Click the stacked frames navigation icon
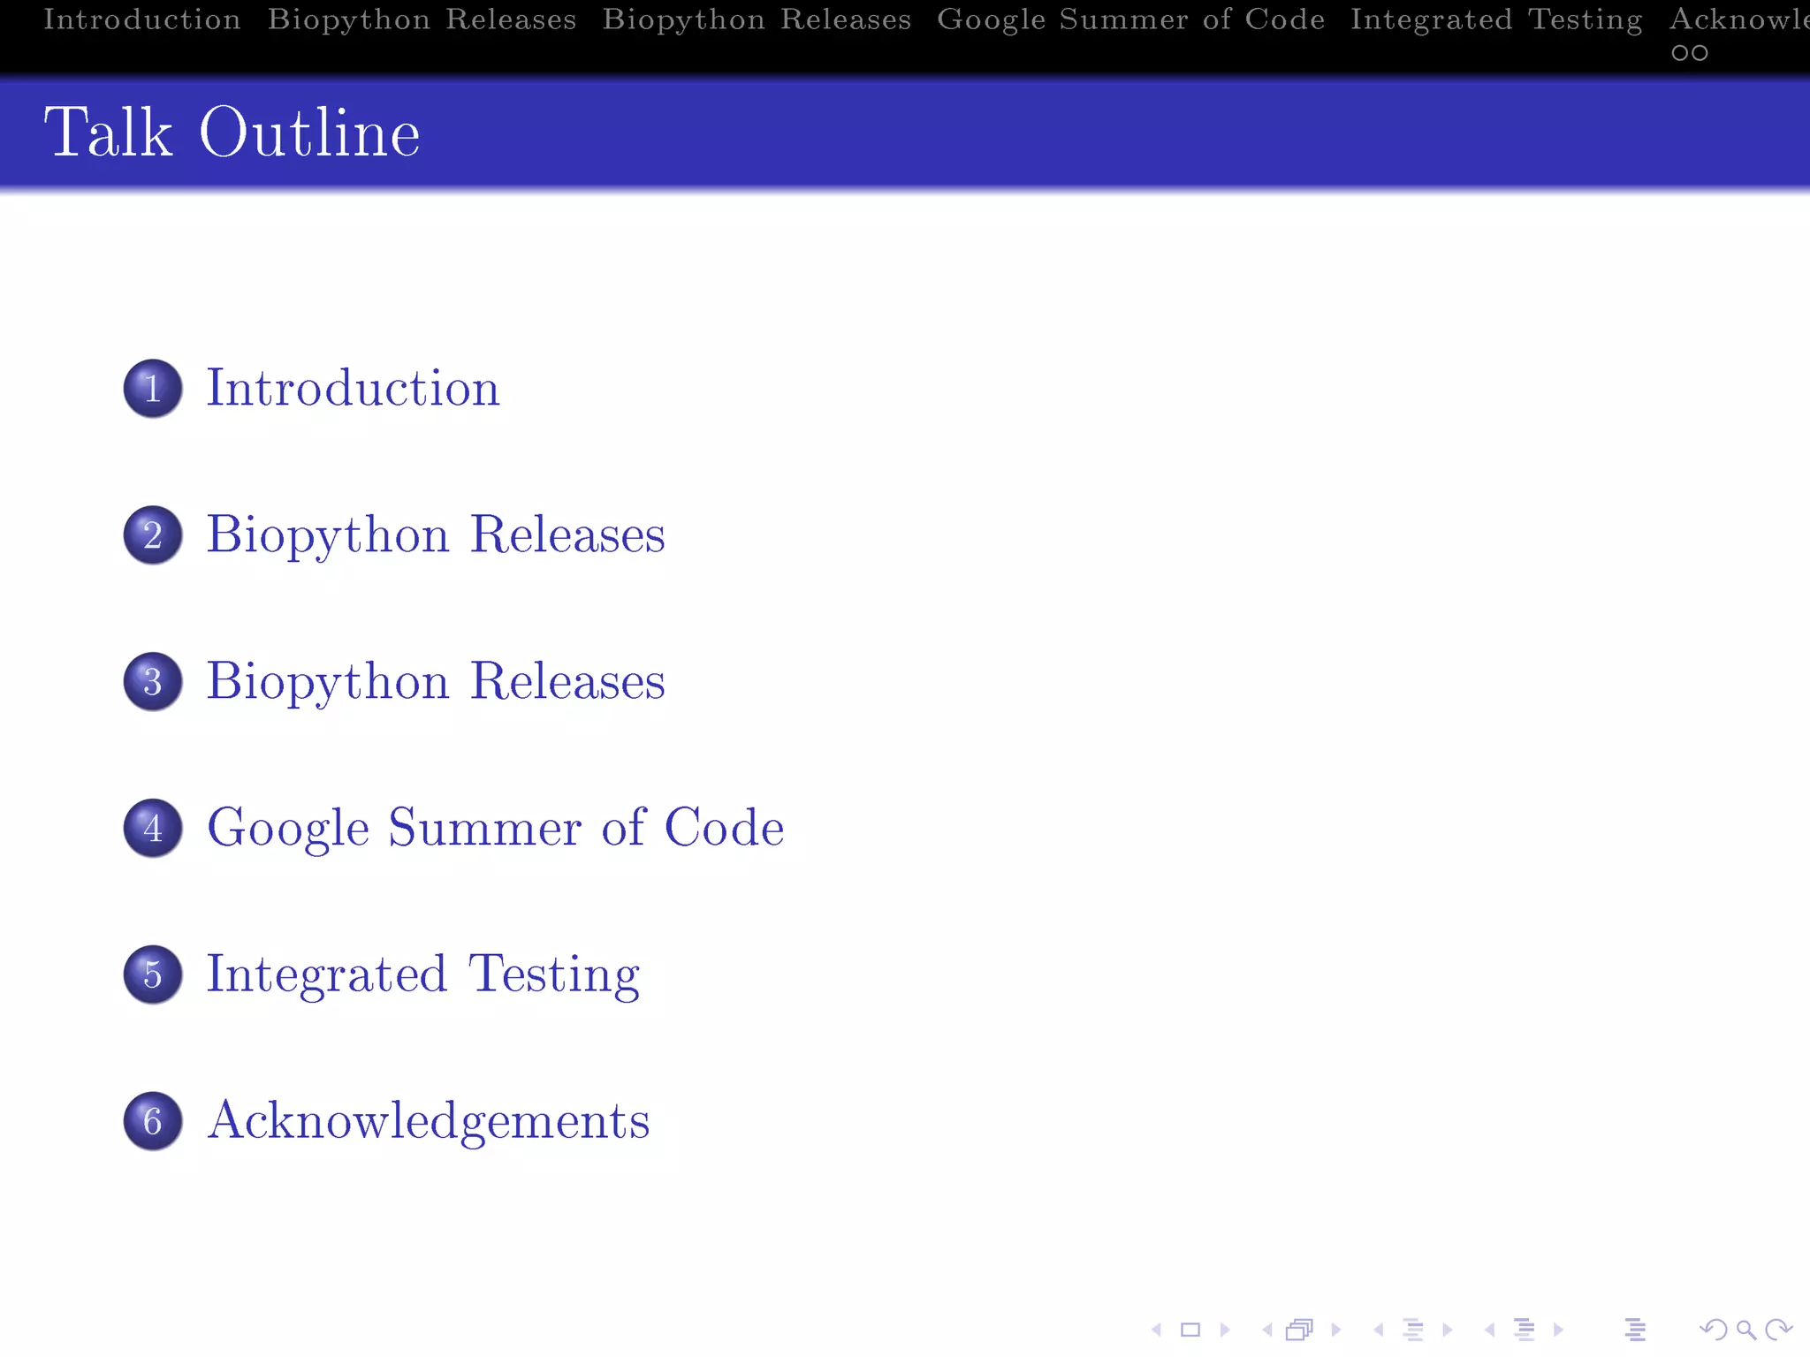Screen dimensions: 1810x1357 click(x=1299, y=1330)
